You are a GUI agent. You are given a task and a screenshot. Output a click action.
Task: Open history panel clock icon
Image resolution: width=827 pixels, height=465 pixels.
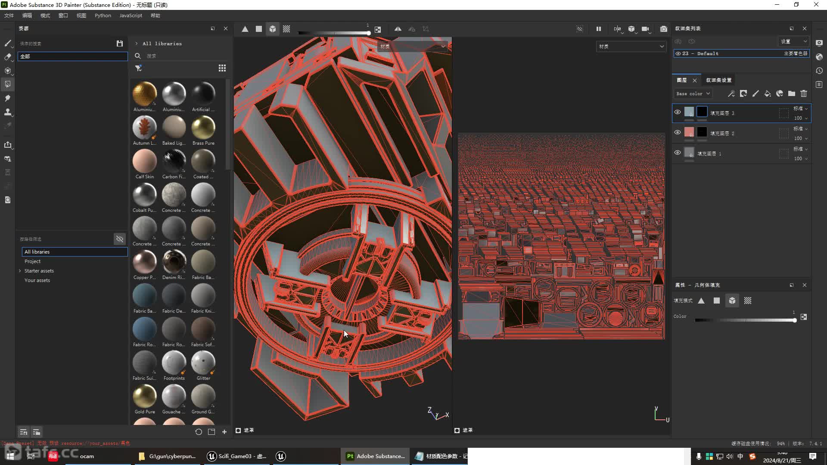[x=819, y=71]
